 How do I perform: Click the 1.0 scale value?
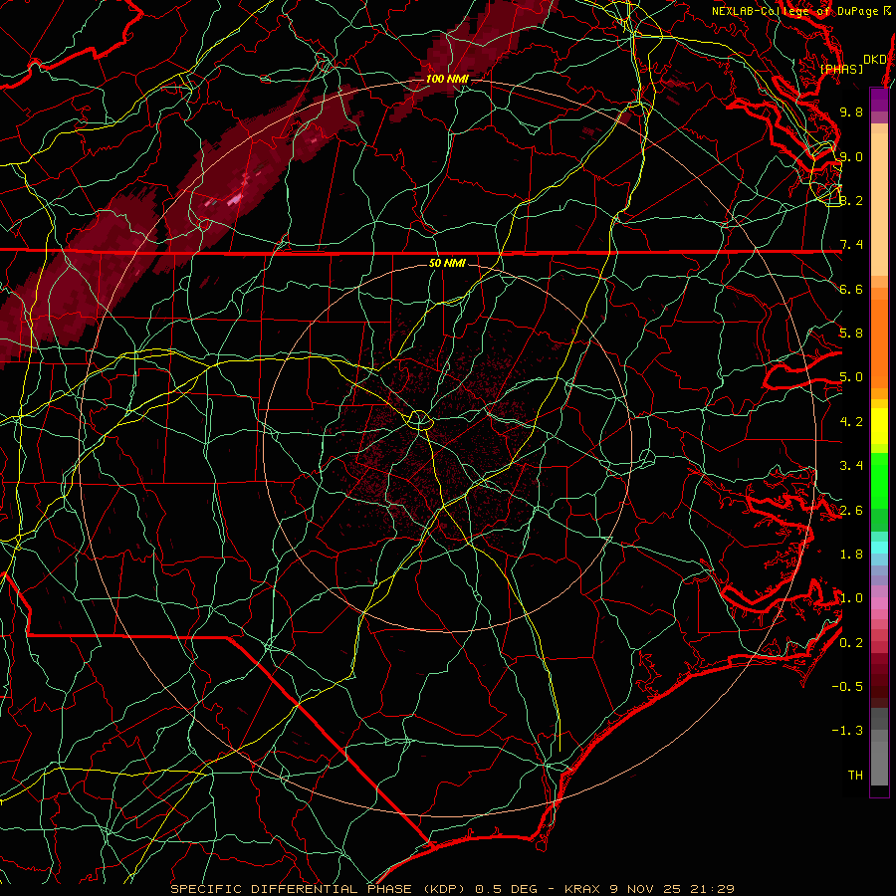tap(851, 598)
